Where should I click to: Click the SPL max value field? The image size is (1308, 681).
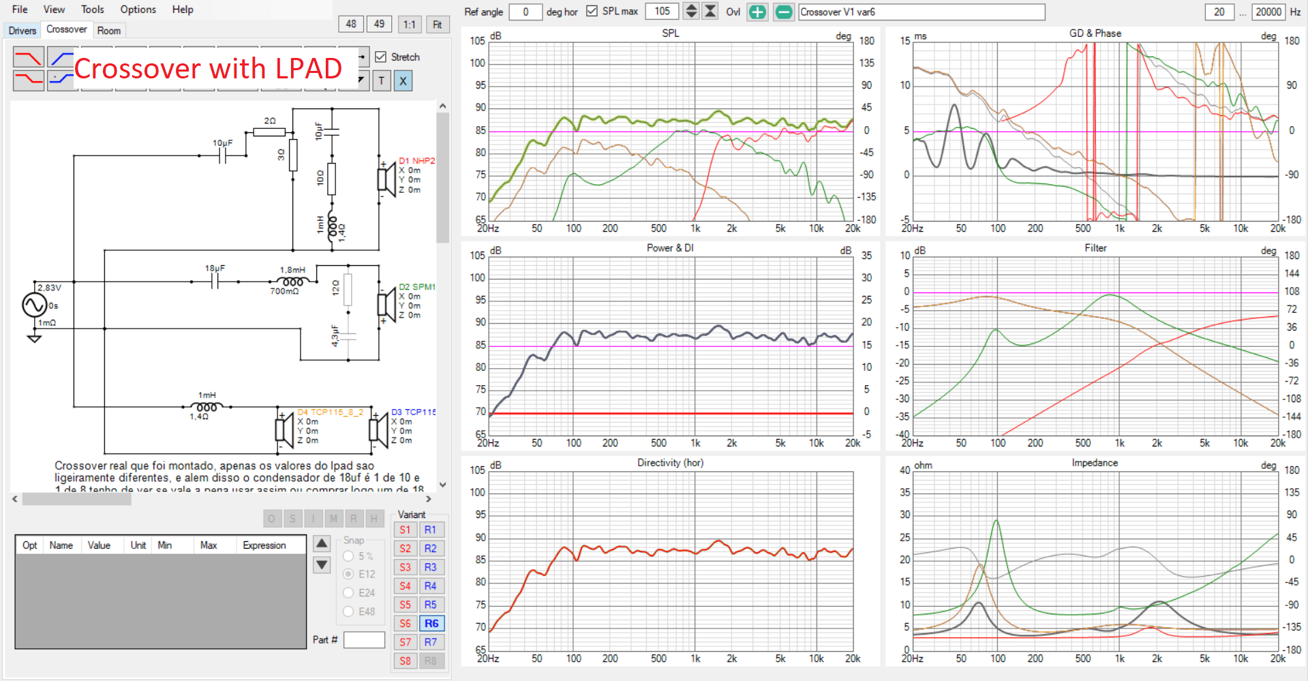pos(662,11)
